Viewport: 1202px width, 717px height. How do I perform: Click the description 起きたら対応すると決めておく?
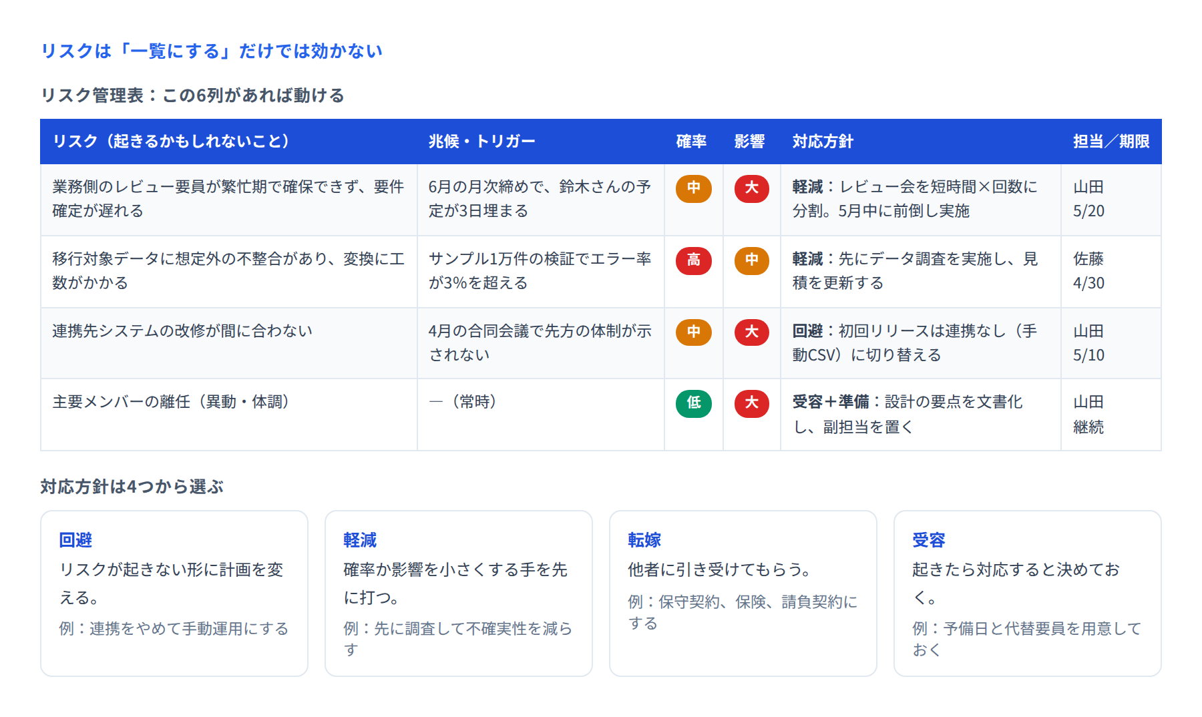pos(1016,583)
